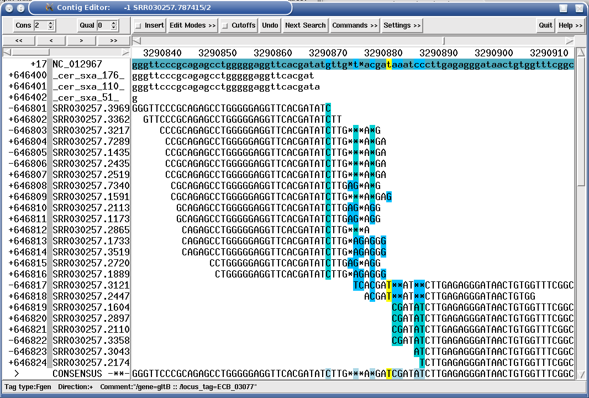Screen dimensions: 589x398
Task: Click read number -646801
Action: (28, 108)
